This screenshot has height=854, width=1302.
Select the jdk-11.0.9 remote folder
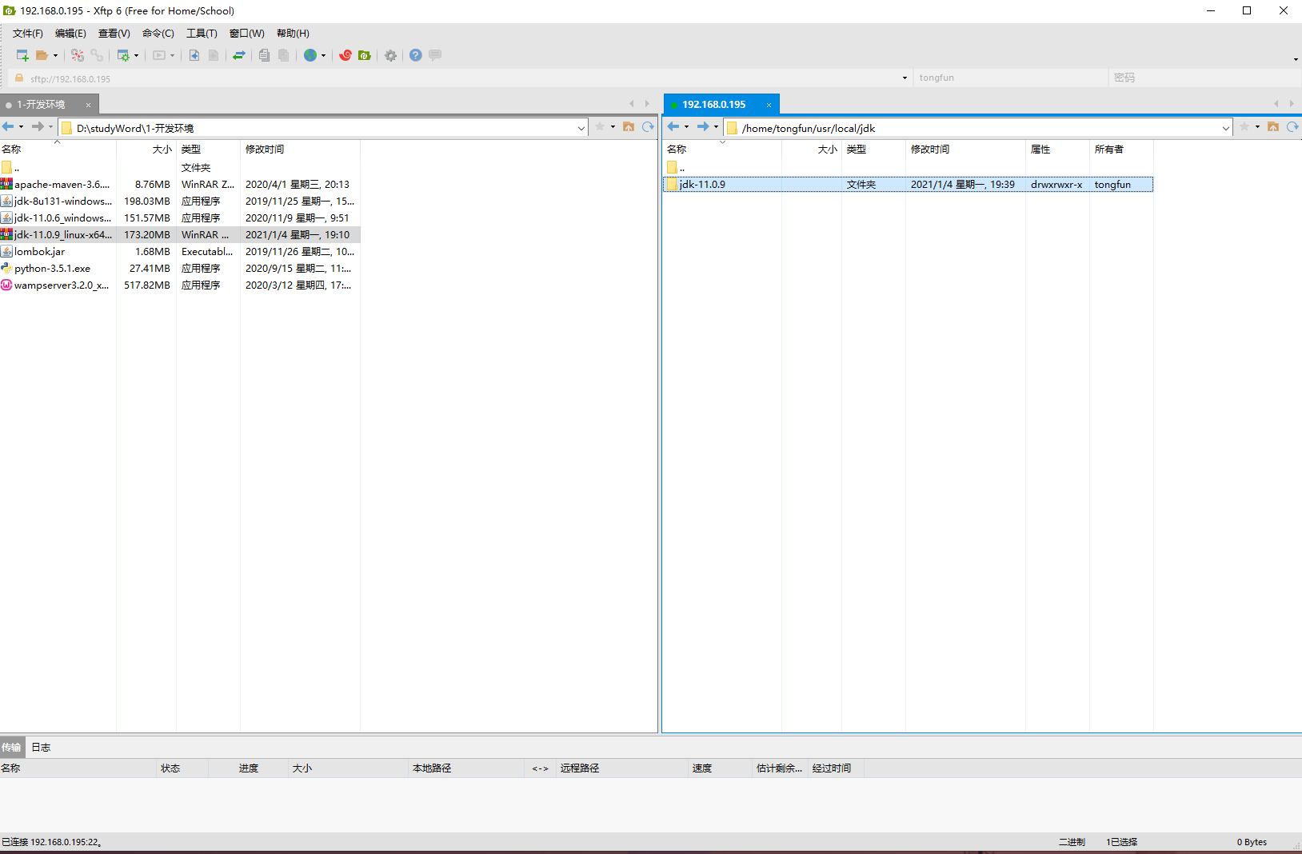click(x=908, y=185)
